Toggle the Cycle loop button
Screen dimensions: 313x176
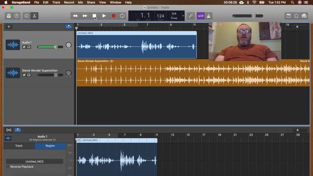click(122, 16)
